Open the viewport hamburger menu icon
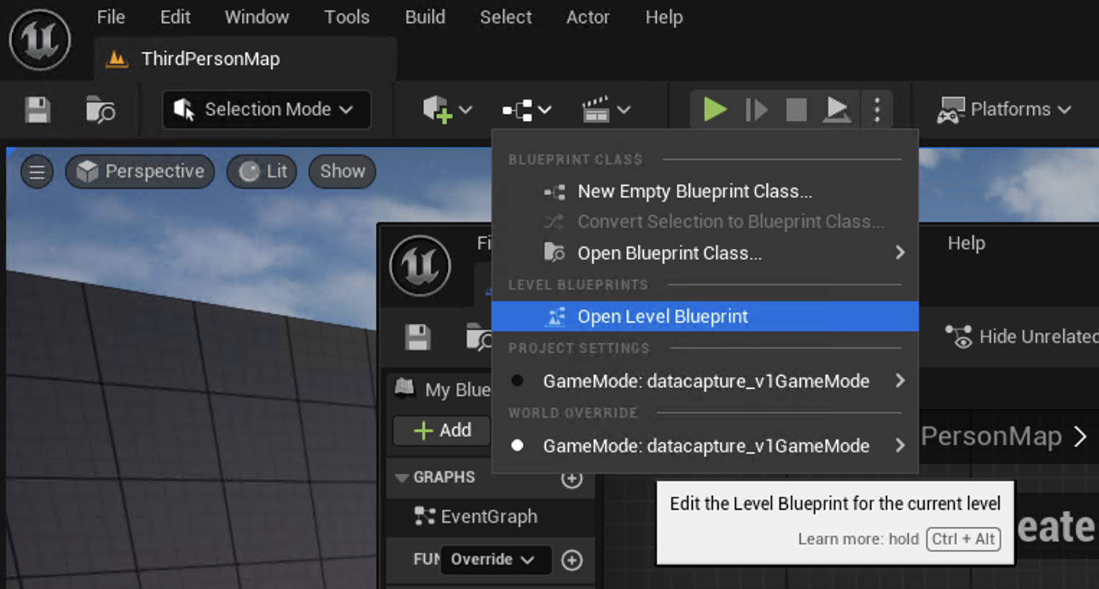The image size is (1099, 589). 37,171
